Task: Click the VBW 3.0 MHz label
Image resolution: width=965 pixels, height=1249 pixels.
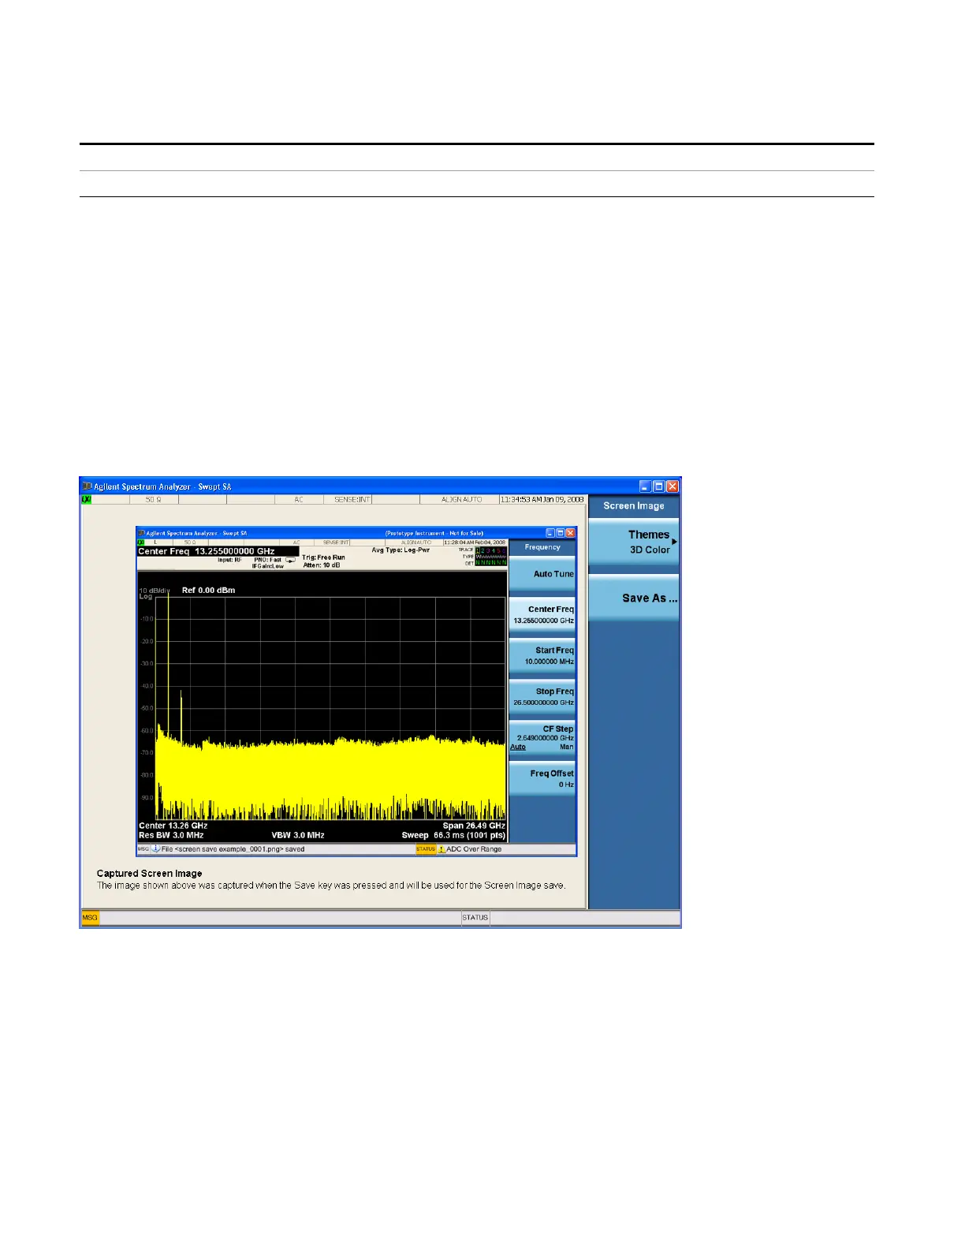Action: tap(298, 835)
